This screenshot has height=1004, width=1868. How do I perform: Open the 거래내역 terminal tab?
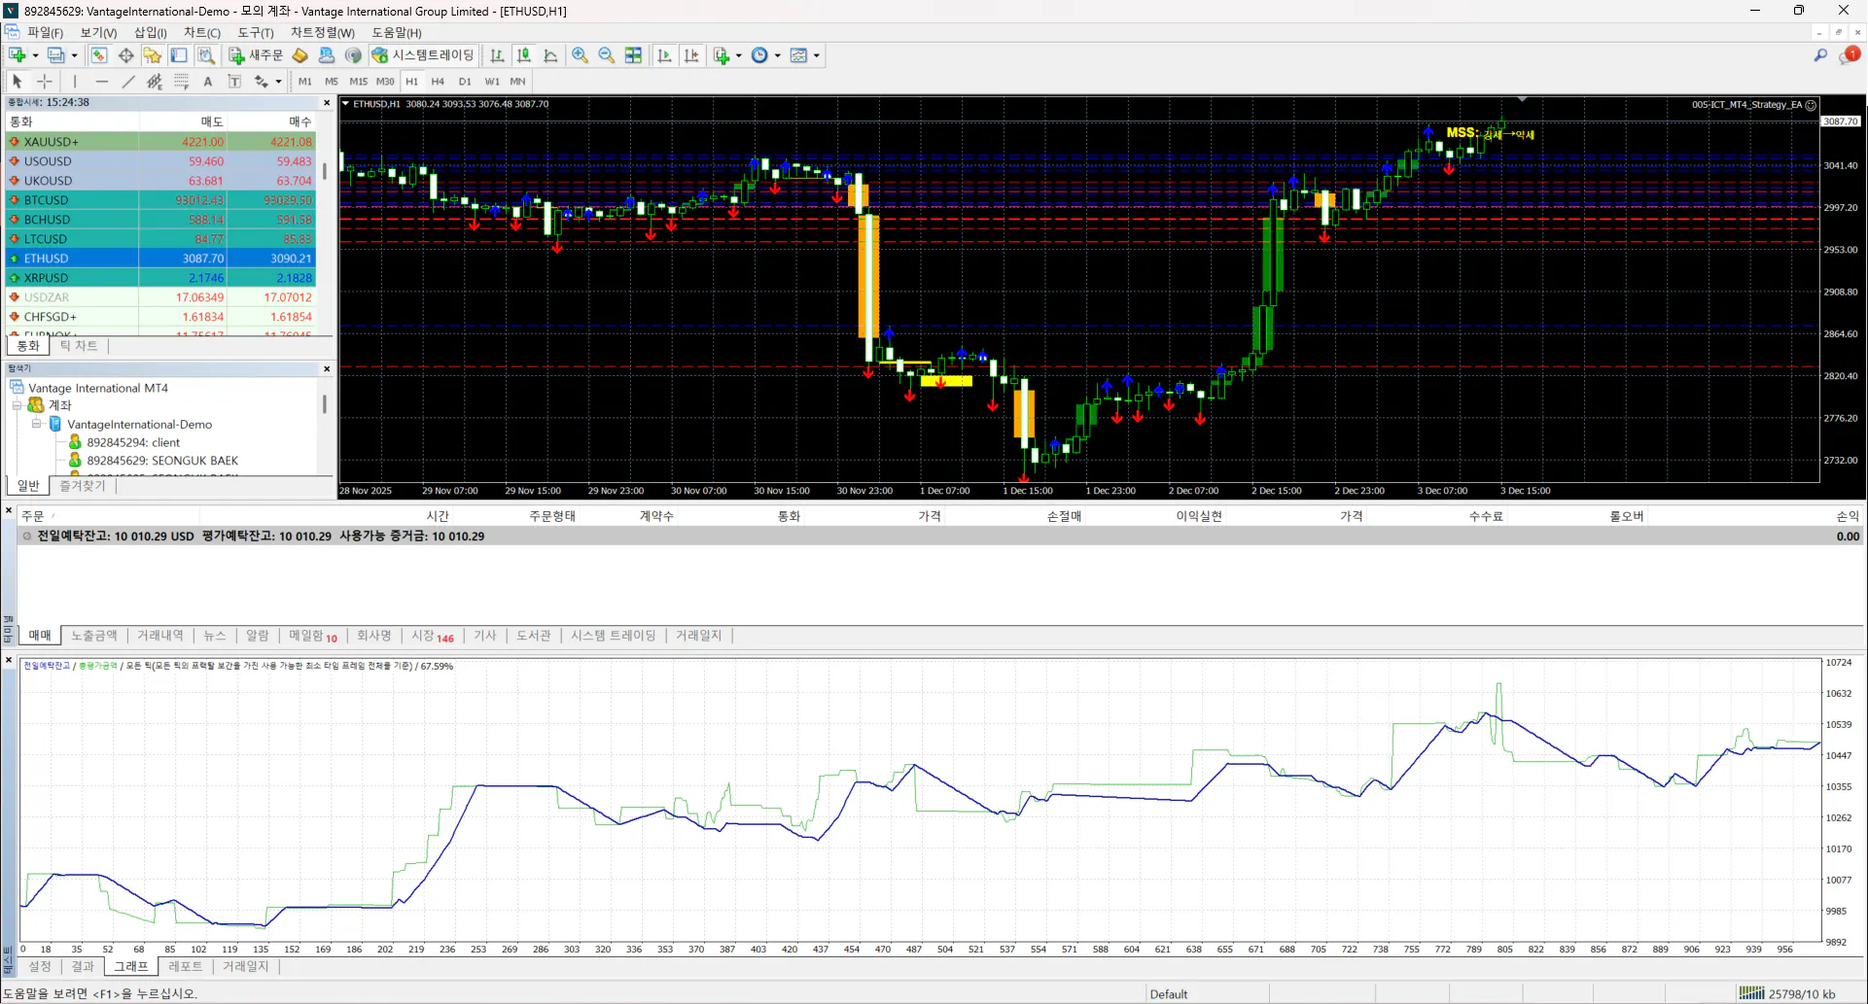point(160,636)
